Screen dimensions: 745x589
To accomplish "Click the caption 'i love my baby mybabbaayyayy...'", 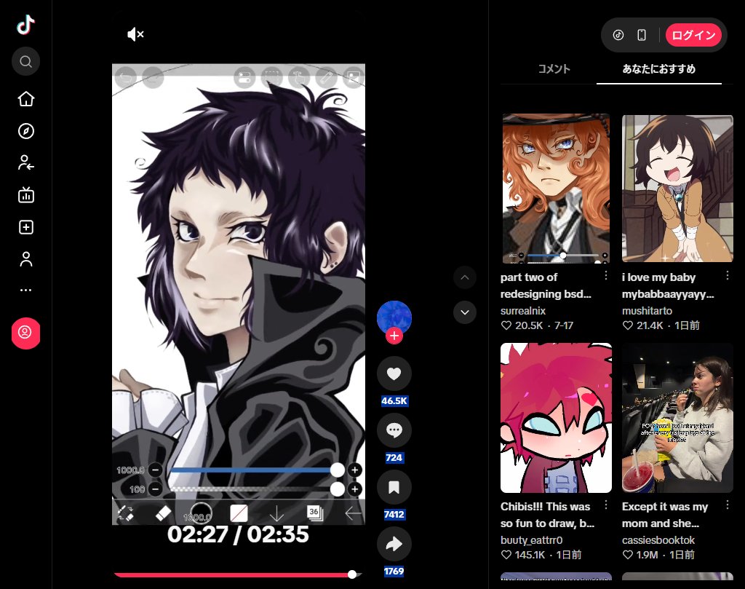I will tap(668, 285).
